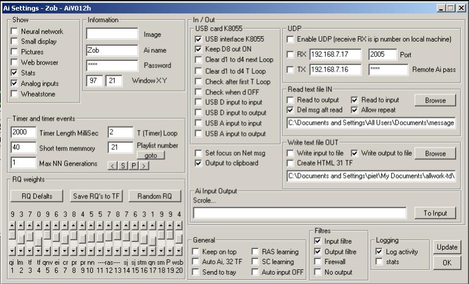Click Save RQ's to TF button
The height and width of the screenshot is (284, 469).
click(x=96, y=196)
